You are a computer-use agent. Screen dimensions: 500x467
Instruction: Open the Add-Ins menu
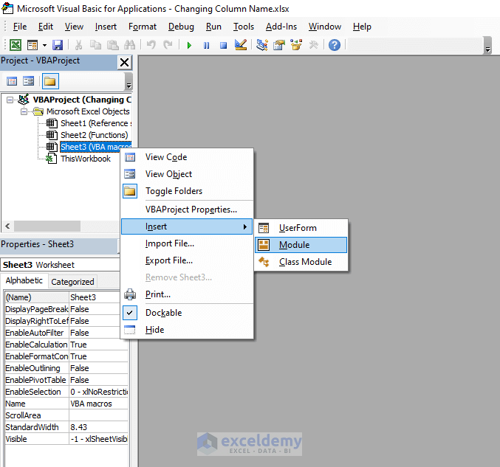281,27
